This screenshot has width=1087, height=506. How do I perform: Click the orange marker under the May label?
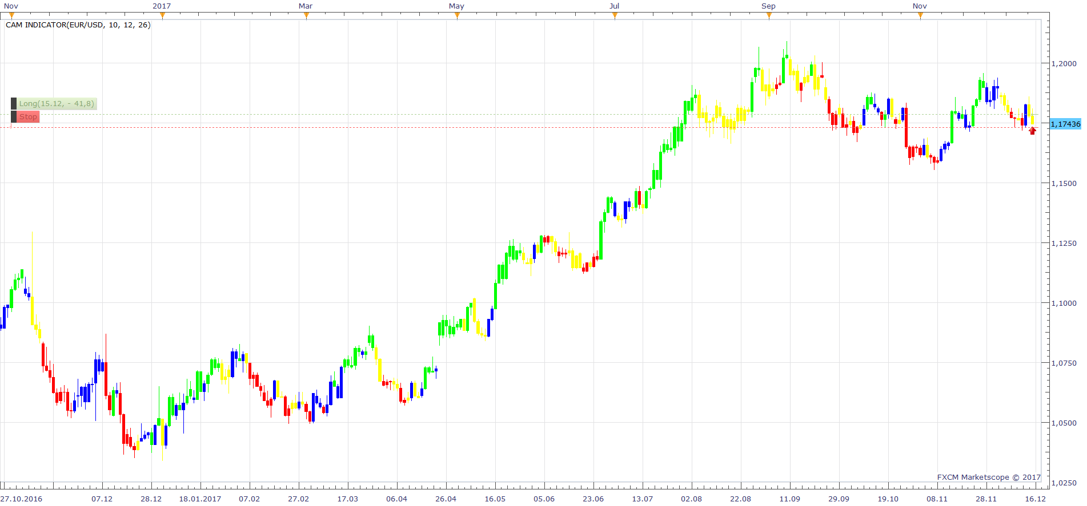(x=458, y=15)
